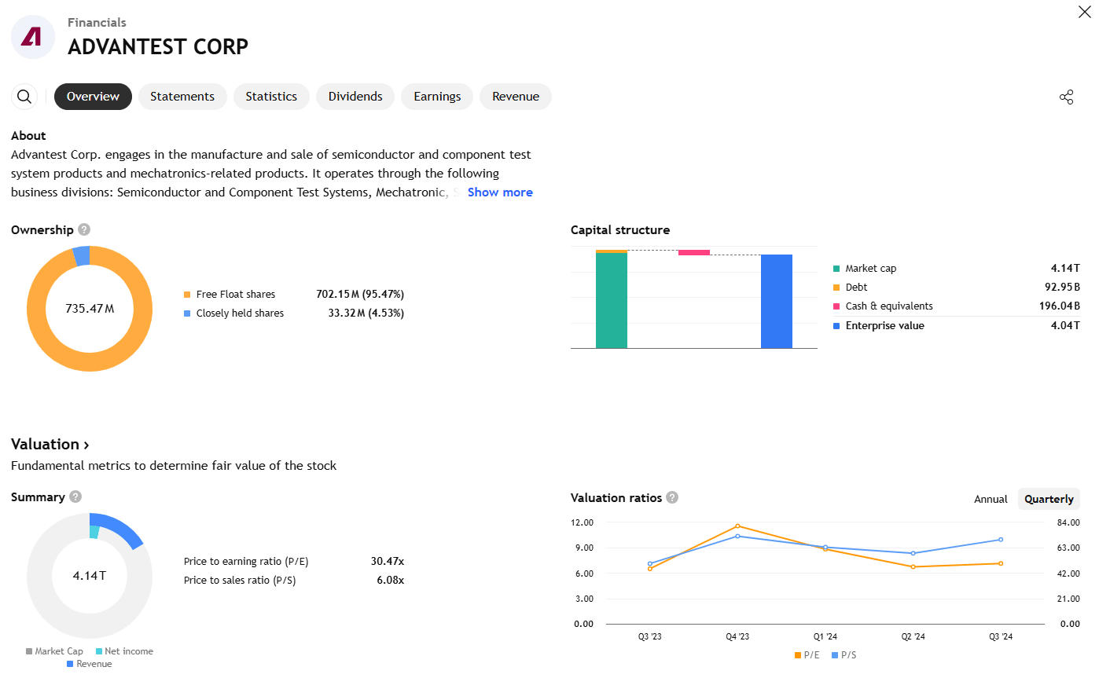Switch to the Statements tab
Viewport: 1099px width, 678px height.
[x=182, y=97]
